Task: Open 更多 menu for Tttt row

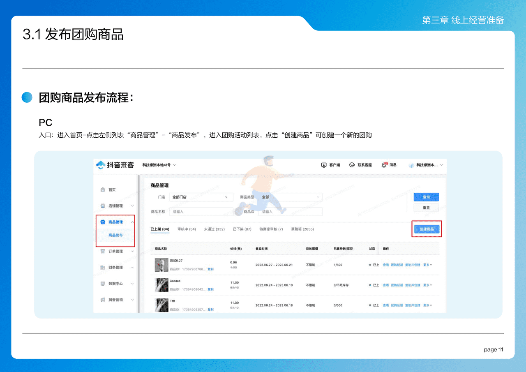Action: [428, 305]
